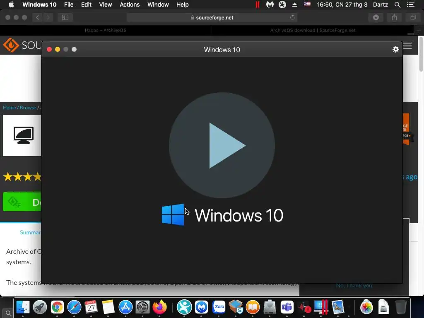
Task: Open Finder from the Dock
Action: (23, 307)
